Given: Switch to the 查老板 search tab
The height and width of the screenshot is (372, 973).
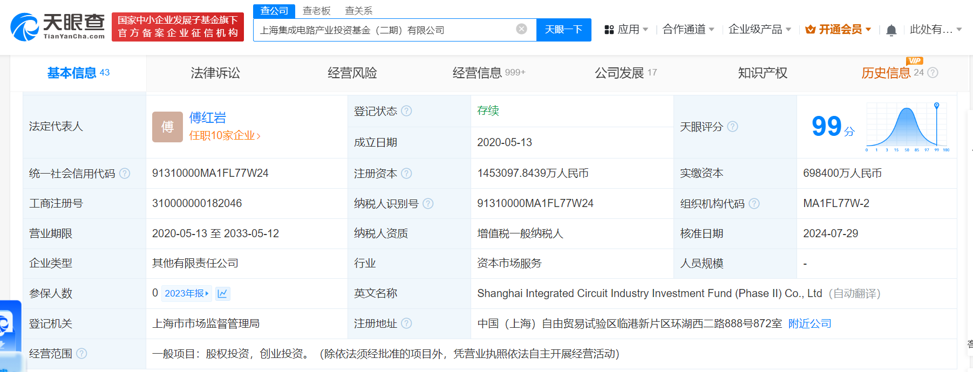Looking at the screenshot, I should coord(316,11).
